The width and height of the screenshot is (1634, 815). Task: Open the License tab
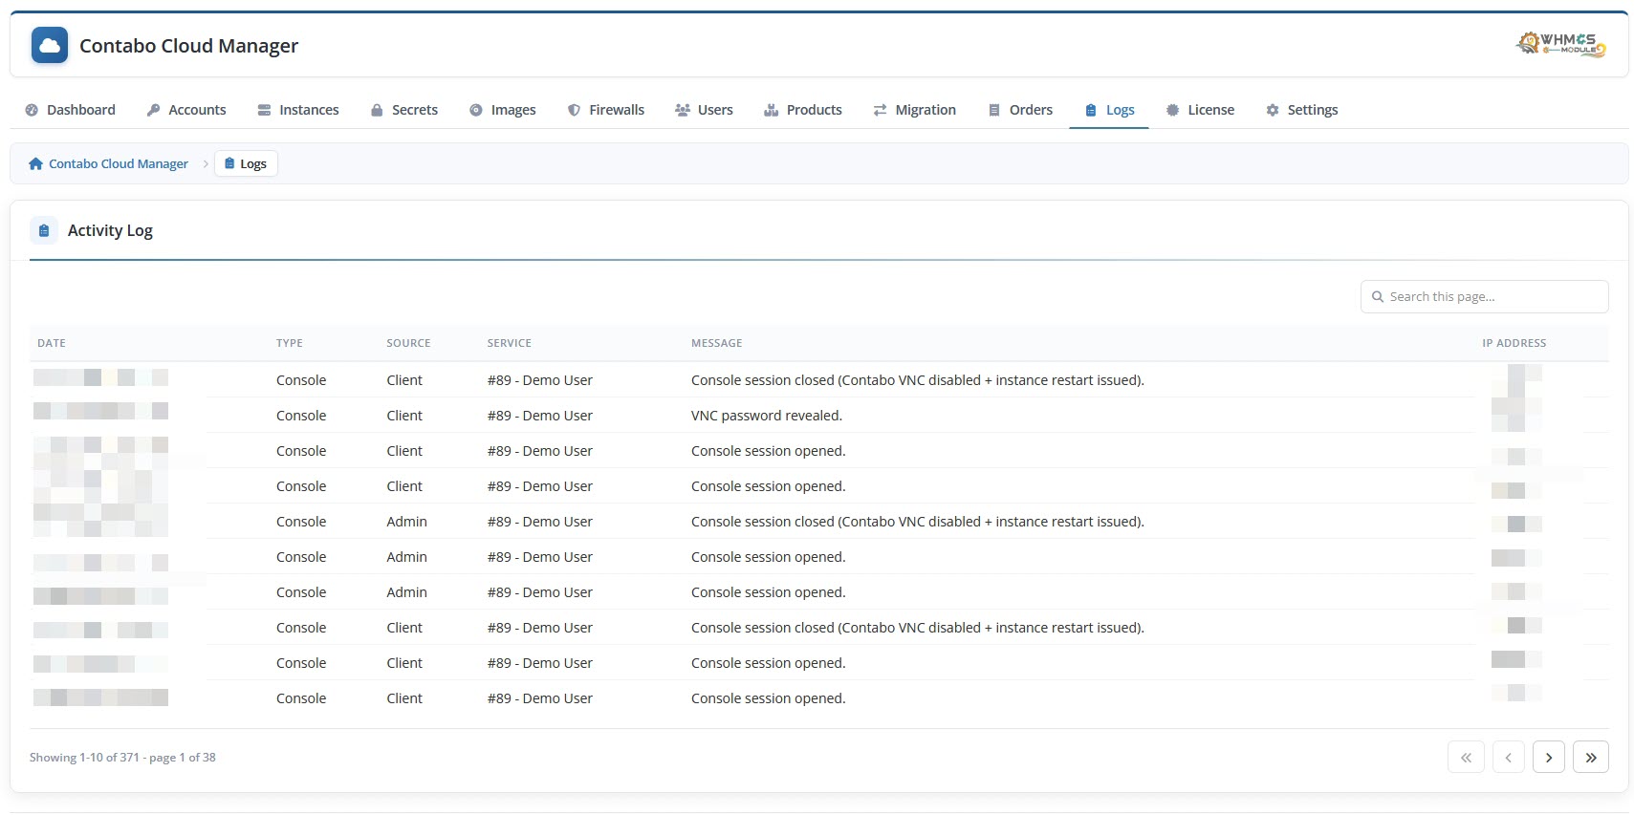click(x=1200, y=110)
